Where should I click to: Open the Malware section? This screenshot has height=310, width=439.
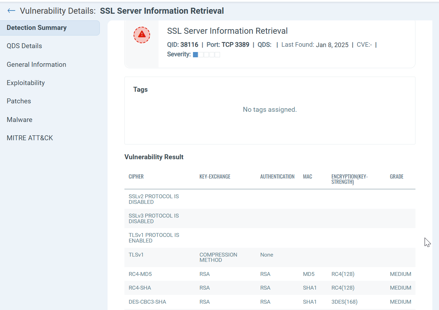[19, 120]
